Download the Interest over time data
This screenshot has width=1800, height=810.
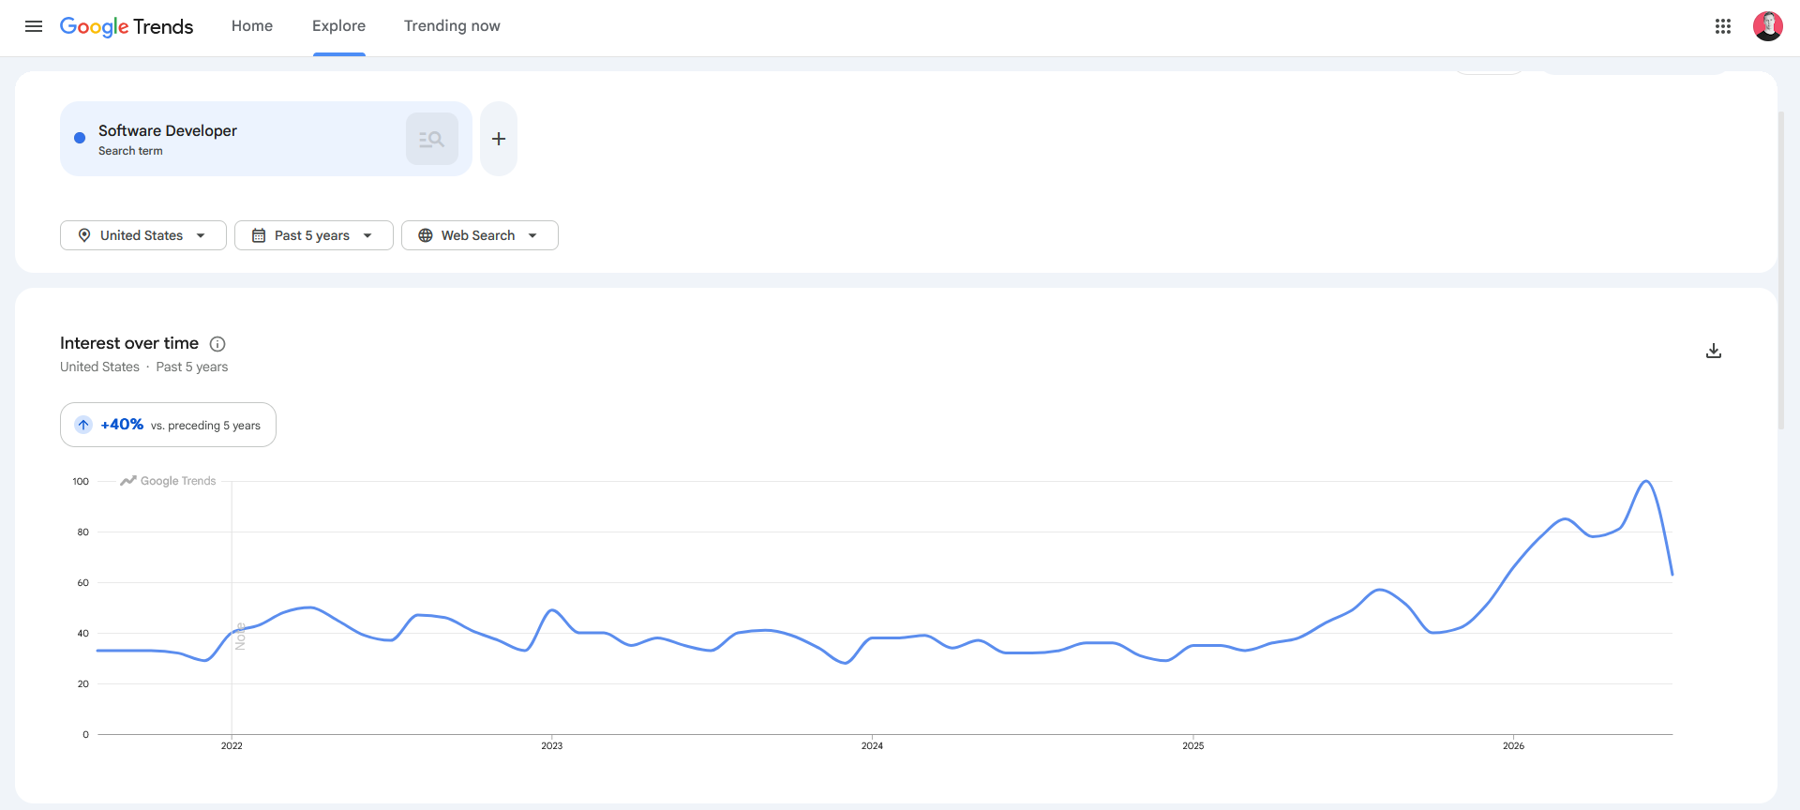[1714, 351]
